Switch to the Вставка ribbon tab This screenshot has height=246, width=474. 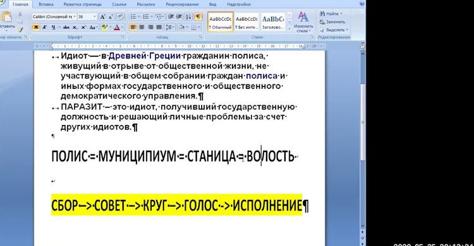pos(46,4)
